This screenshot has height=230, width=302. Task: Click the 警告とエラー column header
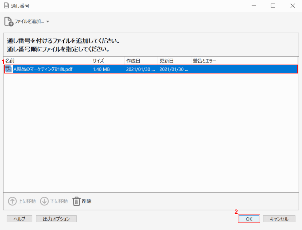coord(204,61)
